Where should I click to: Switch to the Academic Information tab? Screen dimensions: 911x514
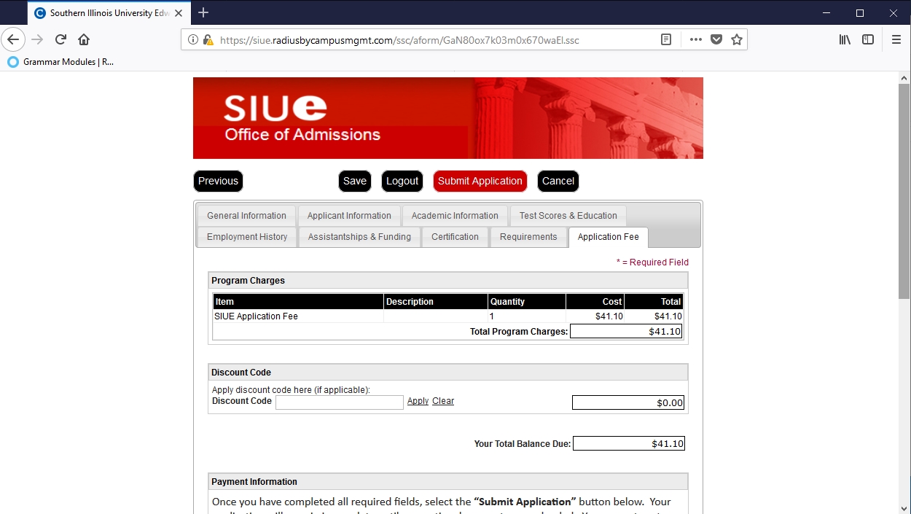pyautogui.click(x=455, y=216)
